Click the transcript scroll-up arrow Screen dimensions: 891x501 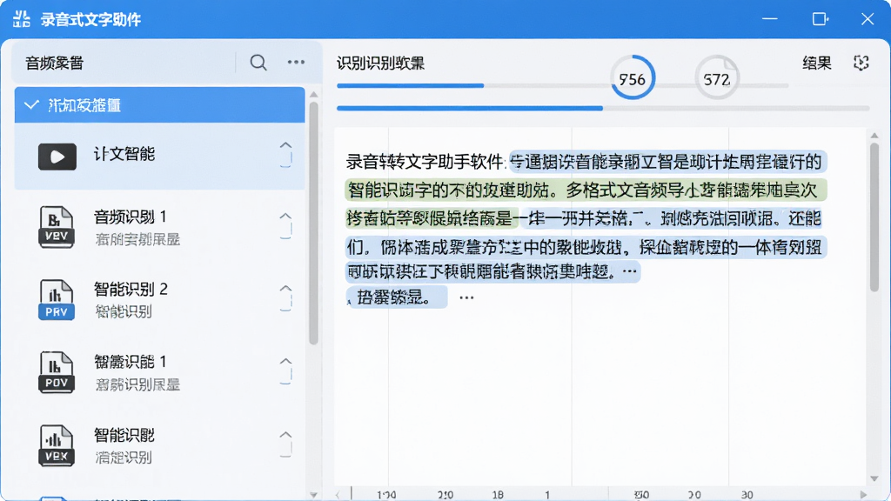[x=874, y=135]
